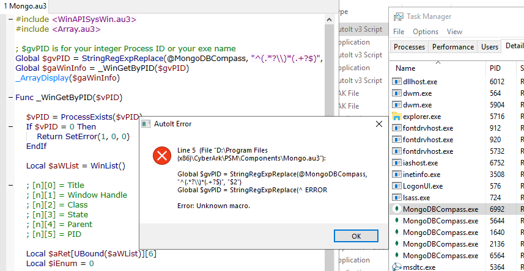Select LogonUI.exe process icon
The image size is (524, 271).
[x=397, y=186]
